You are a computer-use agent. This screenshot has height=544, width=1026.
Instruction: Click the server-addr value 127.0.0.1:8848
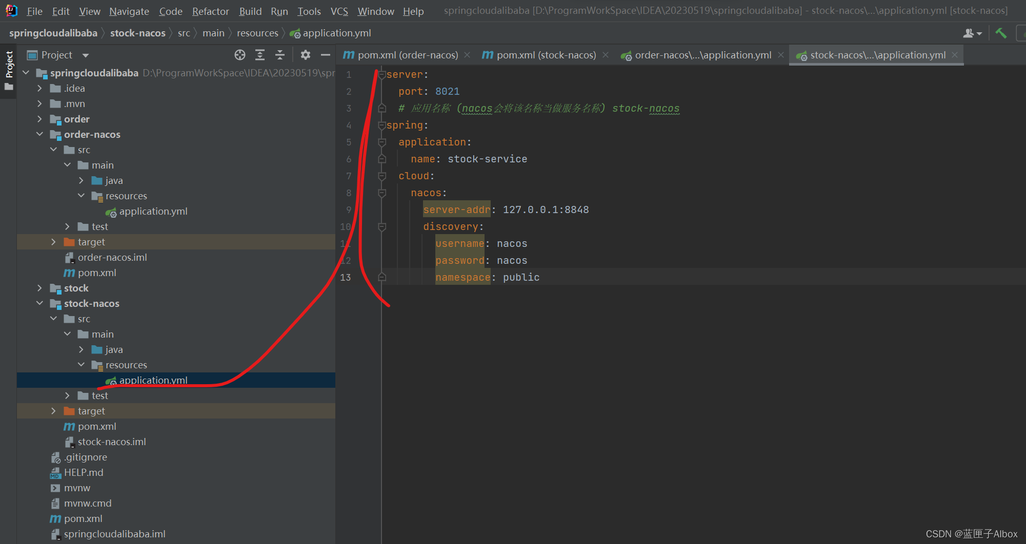tap(546, 210)
